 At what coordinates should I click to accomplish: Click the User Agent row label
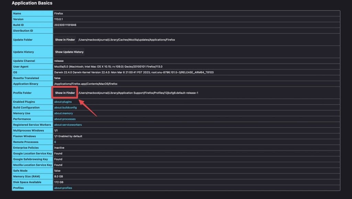pos(21,67)
